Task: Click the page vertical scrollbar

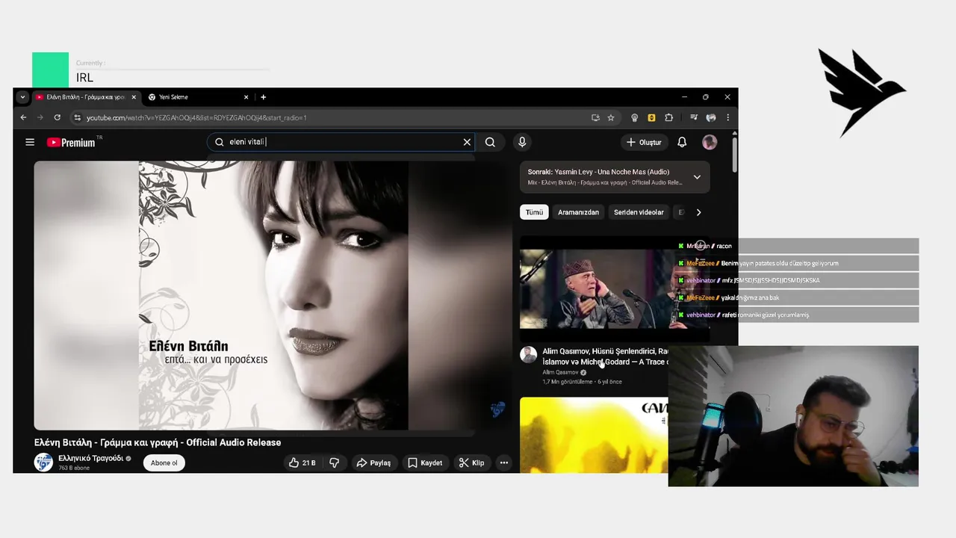Action: (735, 153)
